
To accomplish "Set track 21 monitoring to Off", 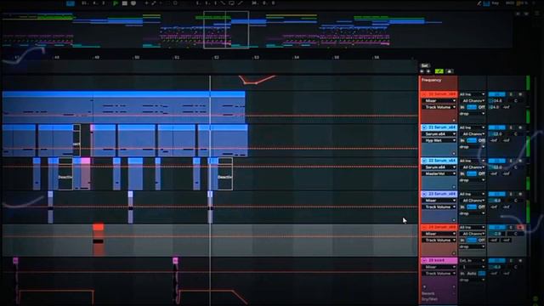I will (x=481, y=140).
